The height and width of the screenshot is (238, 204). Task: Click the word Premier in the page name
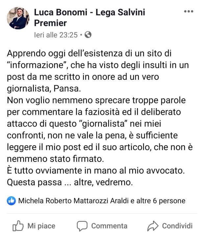(x=50, y=23)
